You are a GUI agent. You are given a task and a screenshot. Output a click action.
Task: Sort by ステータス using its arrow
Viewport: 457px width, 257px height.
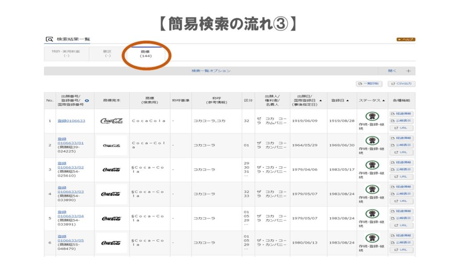(384, 100)
